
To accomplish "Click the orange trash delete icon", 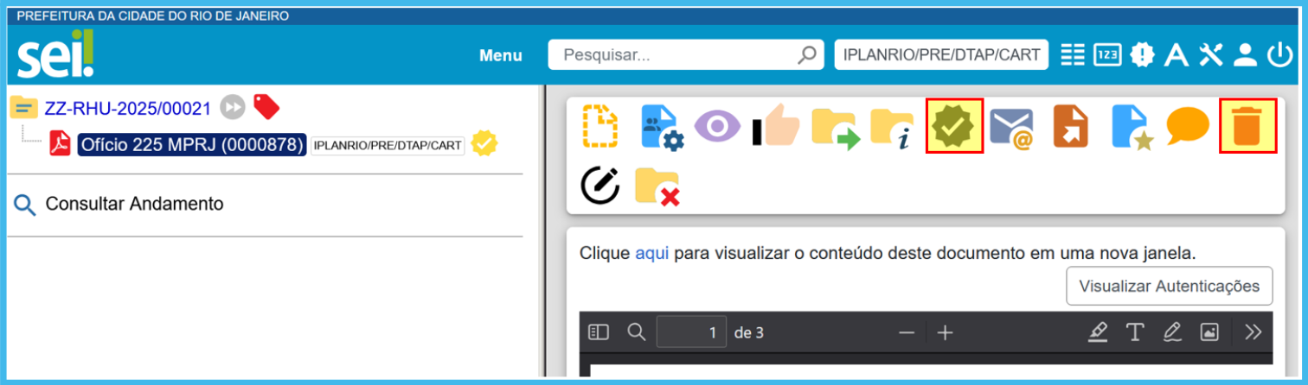I will click(1247, 126).
